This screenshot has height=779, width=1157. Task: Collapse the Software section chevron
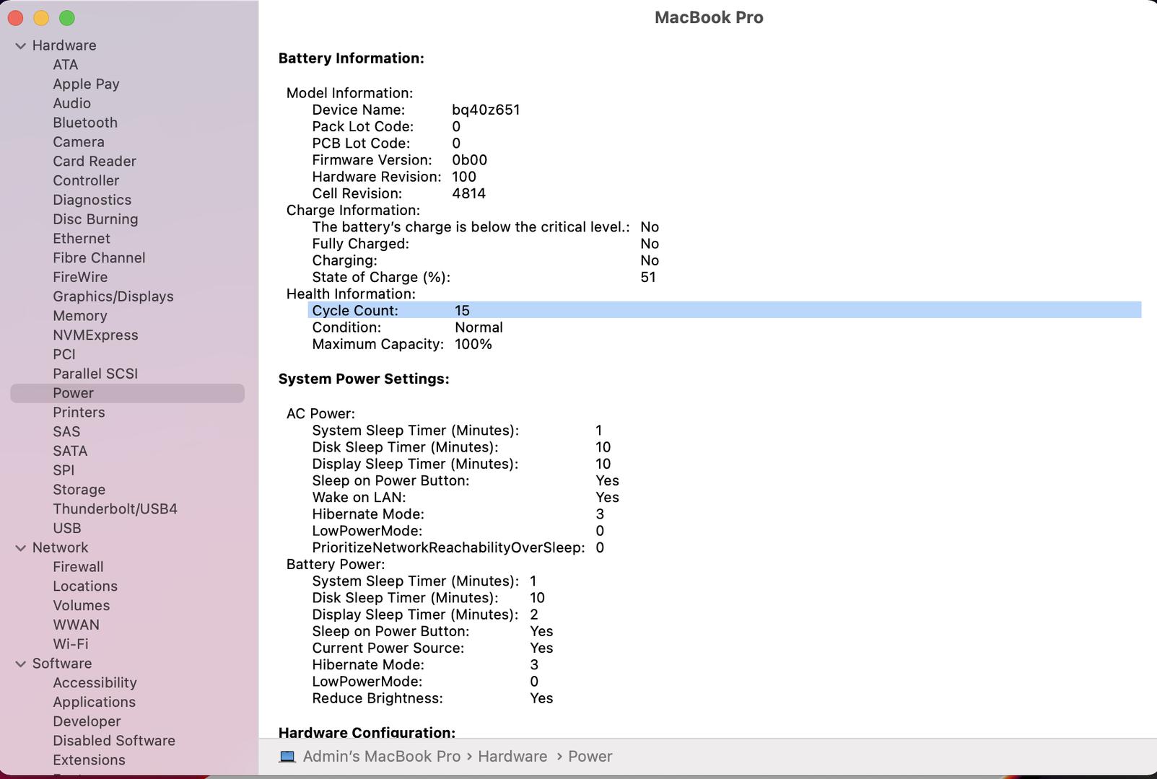20,664
